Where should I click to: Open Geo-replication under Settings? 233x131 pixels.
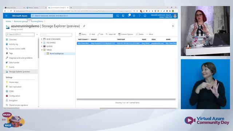click(x=15, y=87)
